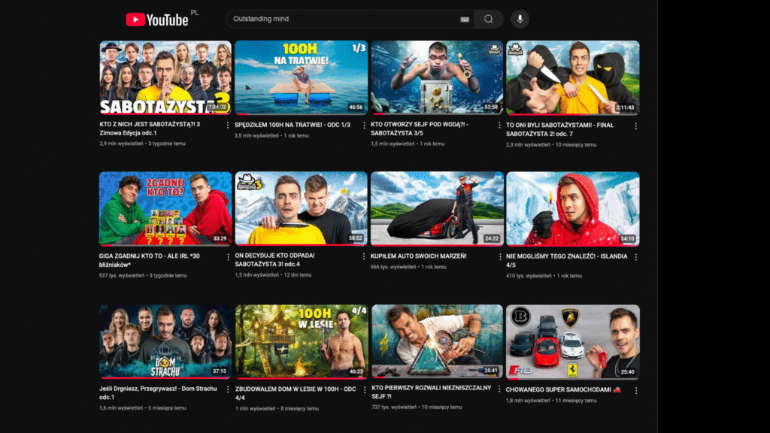Play the glass pyramid safe thumbnail

click(437, 341)
